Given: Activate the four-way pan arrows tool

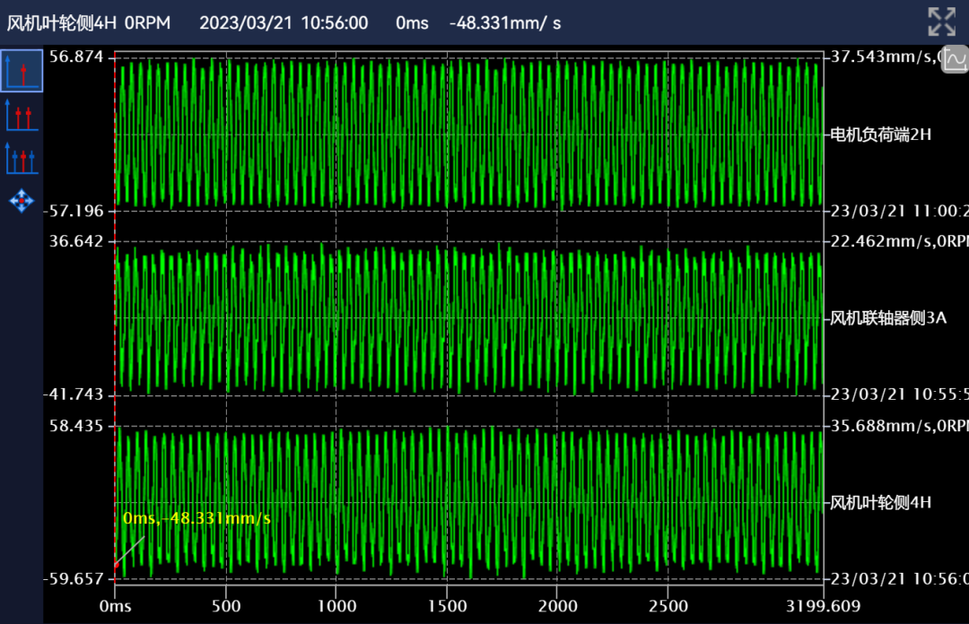Looking at the screenshot, I should (x=22, y=201).
